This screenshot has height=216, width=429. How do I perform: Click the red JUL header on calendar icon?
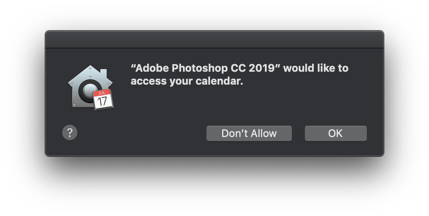[102, 93]
